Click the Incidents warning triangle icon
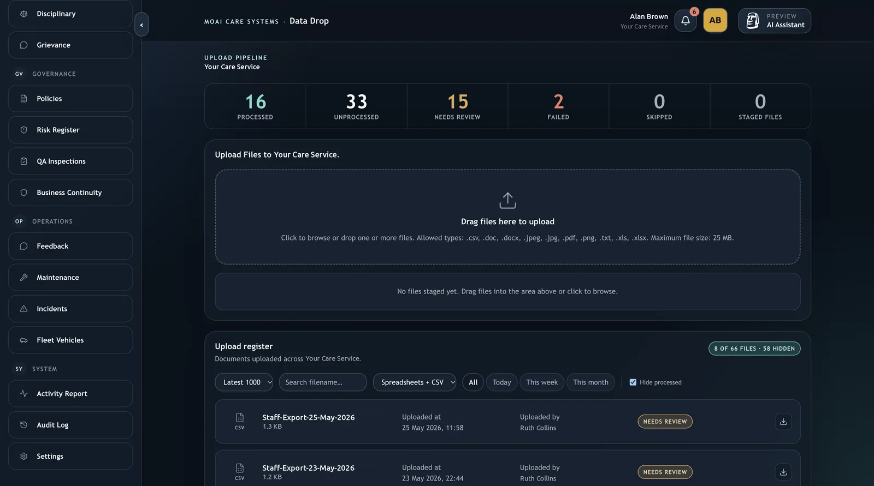Viewport: 874px width, 486px height. (23, 309)
